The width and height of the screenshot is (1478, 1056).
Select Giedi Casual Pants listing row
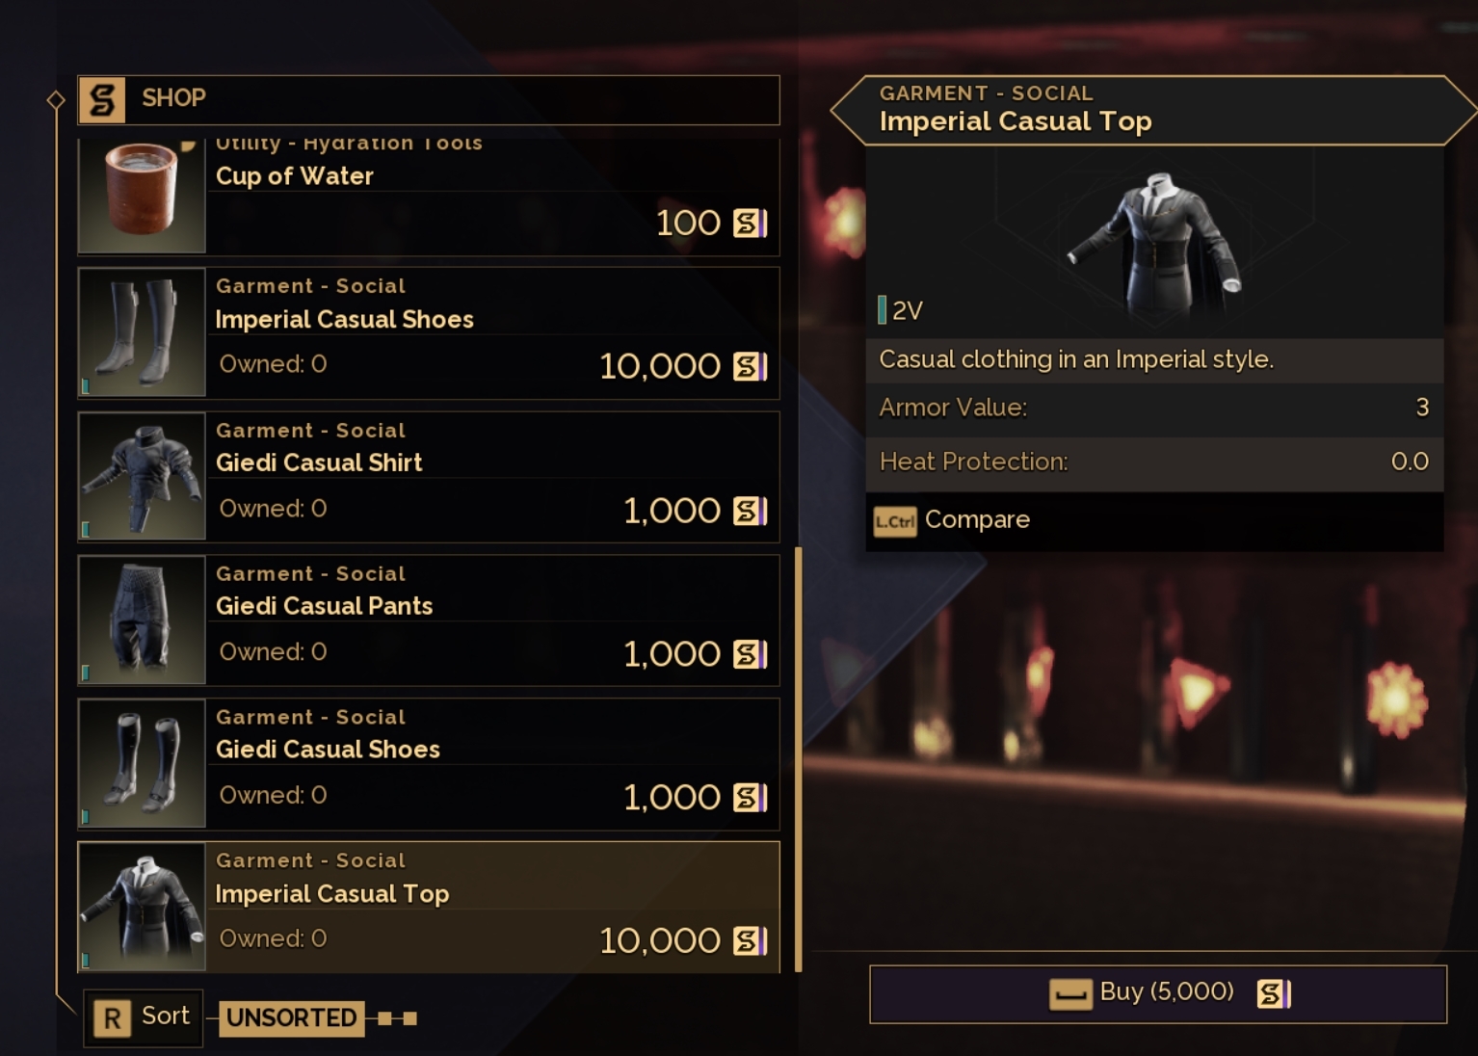coord(429,620)
